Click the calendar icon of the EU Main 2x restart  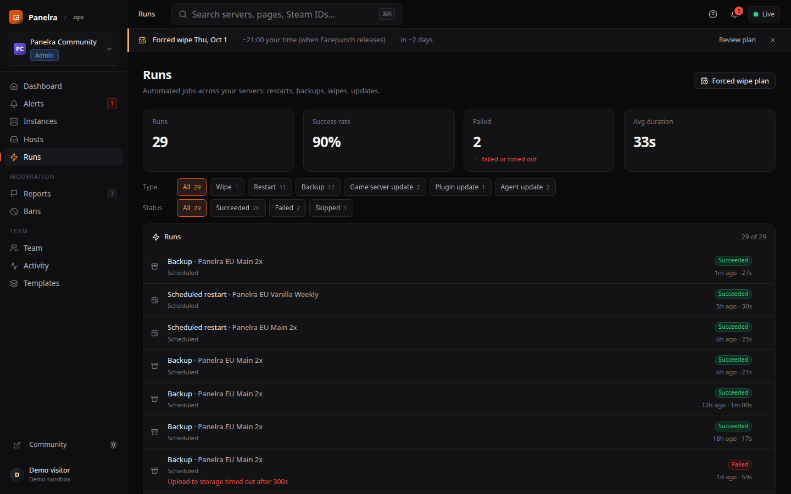tap(155, 333)
